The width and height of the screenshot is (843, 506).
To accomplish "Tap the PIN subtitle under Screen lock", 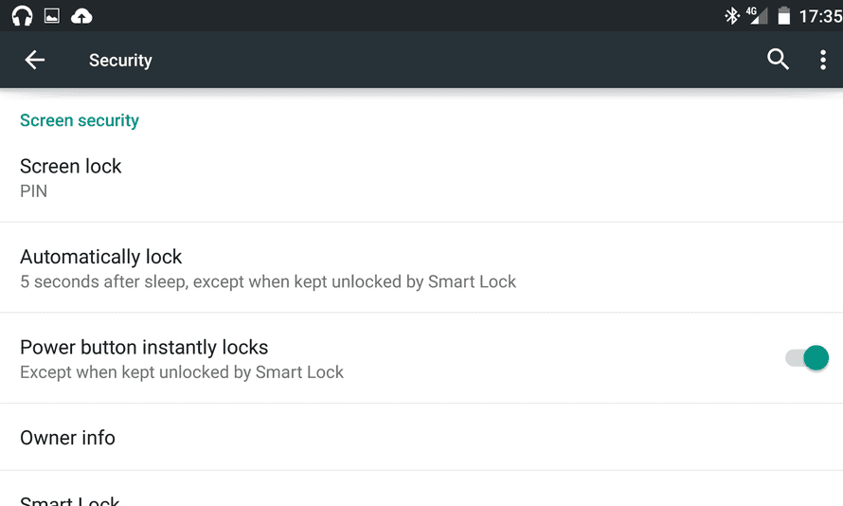I will pos(34,191).
